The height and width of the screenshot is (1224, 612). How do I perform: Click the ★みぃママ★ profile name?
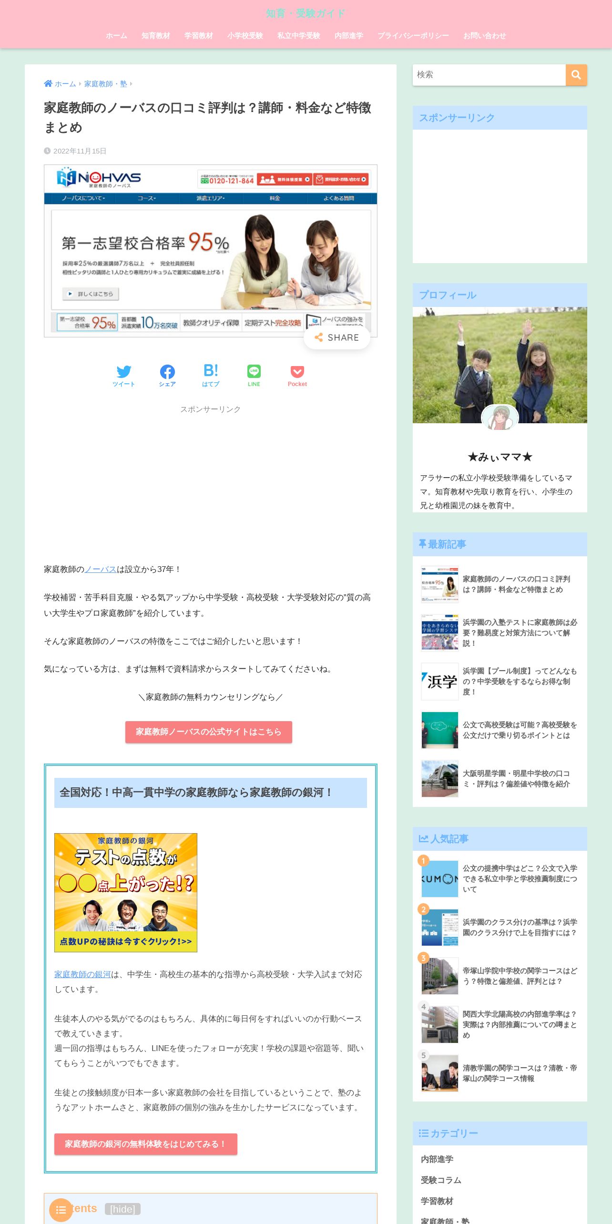click(x=500, y=457)
